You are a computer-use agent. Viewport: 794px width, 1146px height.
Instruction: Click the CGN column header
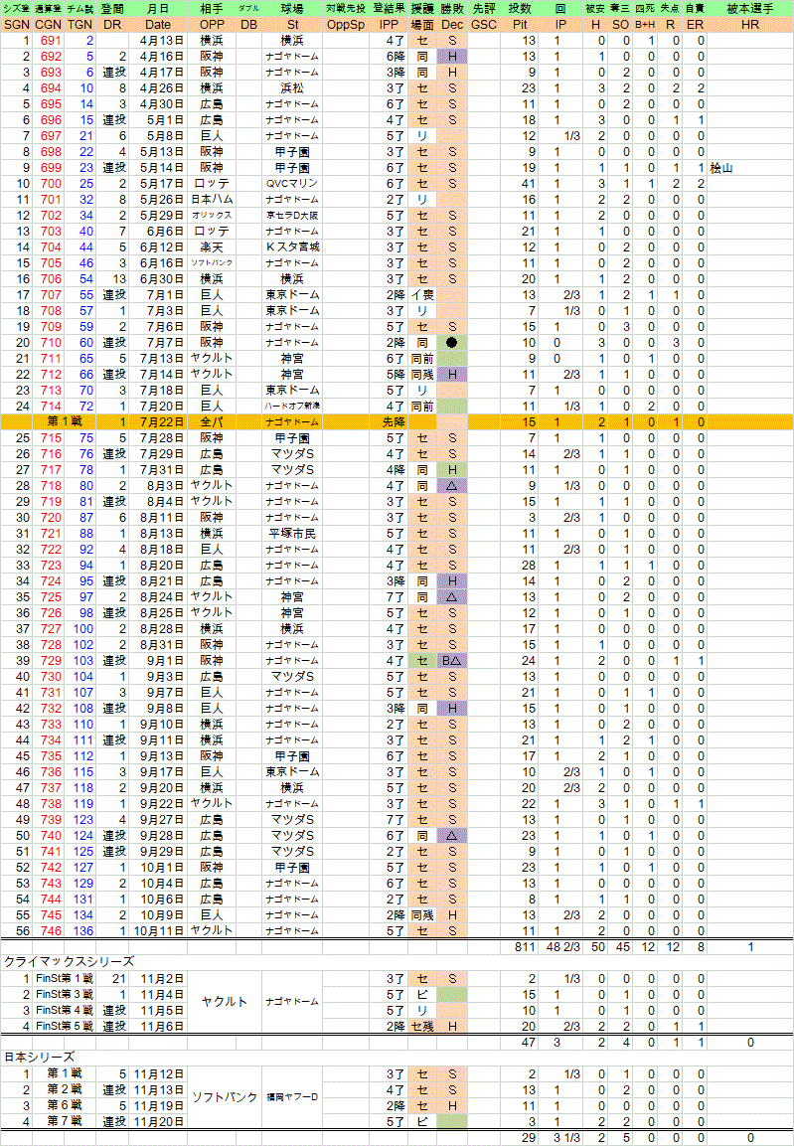click(49, 25)
